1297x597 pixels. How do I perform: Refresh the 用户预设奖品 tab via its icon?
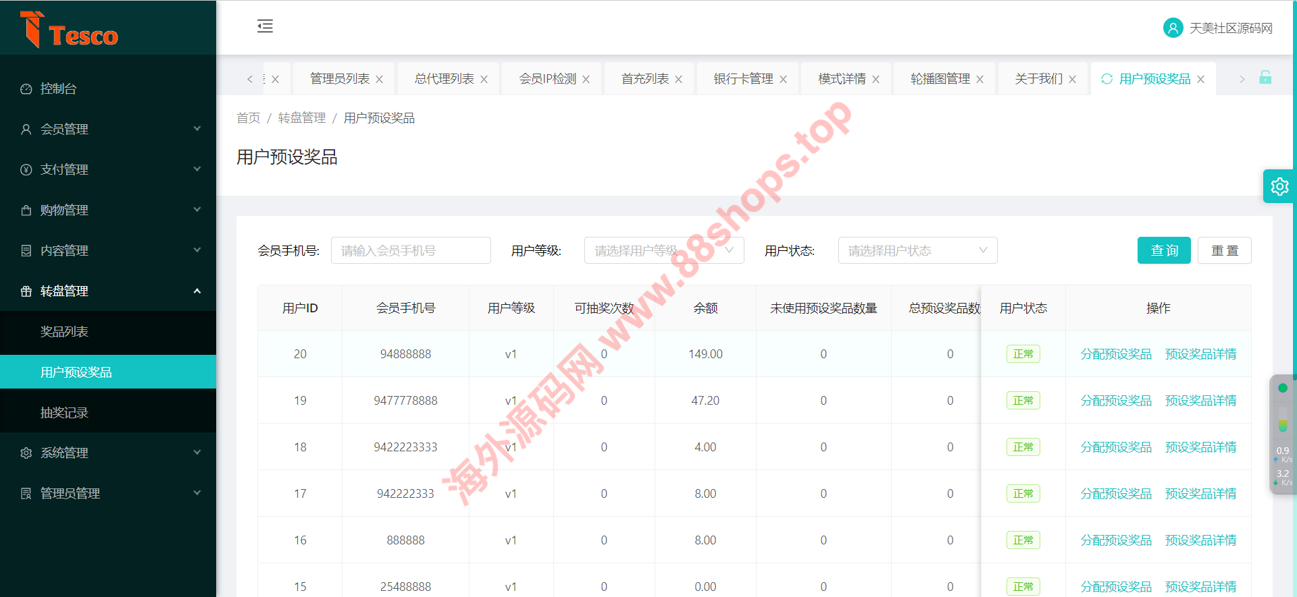point(1107,79)
